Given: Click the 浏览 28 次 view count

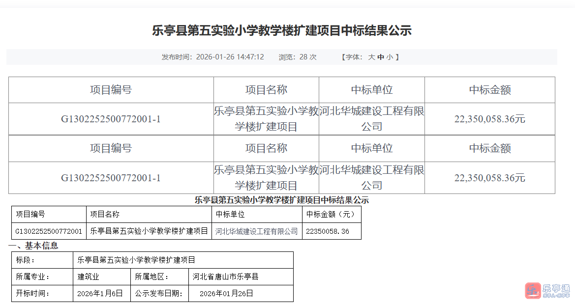Looking at the screenshot, I should [298, 57].
